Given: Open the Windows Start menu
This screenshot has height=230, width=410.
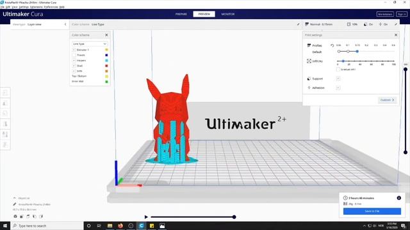Looking at the screenshot, I should [5, 226].
